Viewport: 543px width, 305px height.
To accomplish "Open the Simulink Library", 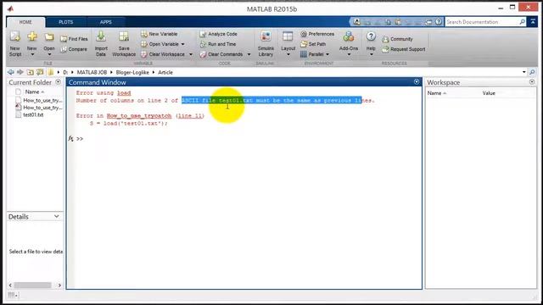I will (x=266, y=44).
